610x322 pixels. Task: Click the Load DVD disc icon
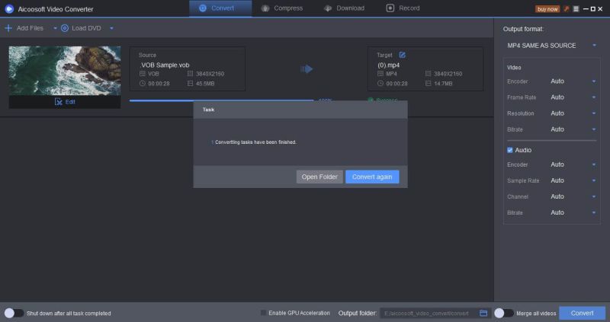click(x=66, y=28)
